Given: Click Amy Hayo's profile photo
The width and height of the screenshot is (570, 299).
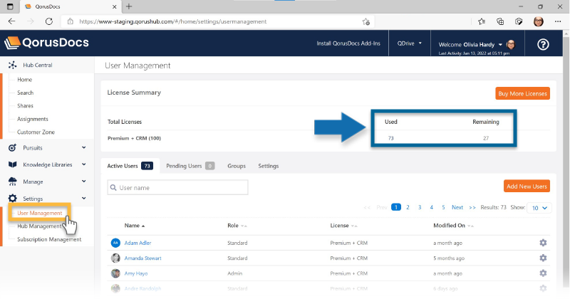Looking at the screenshot, I should [115, 273].
